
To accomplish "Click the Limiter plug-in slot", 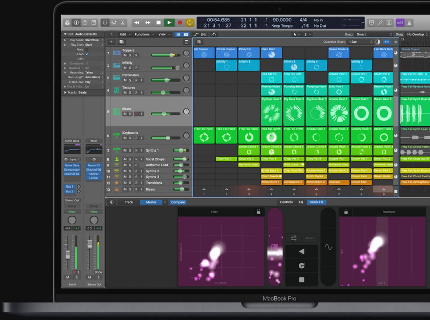I will click(x=94, y=178).
